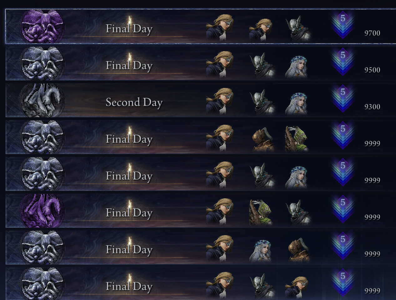
Task: Open the Second Day expedition entry
Action: [x=201, y=100]
